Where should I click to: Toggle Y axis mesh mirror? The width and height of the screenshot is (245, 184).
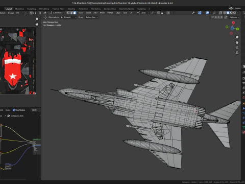(x=218, y=17)
